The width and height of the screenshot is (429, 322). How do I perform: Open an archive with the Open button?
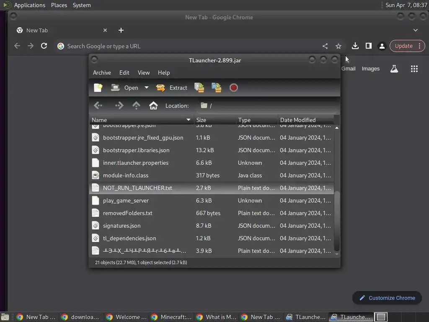(x=124, y=88)
